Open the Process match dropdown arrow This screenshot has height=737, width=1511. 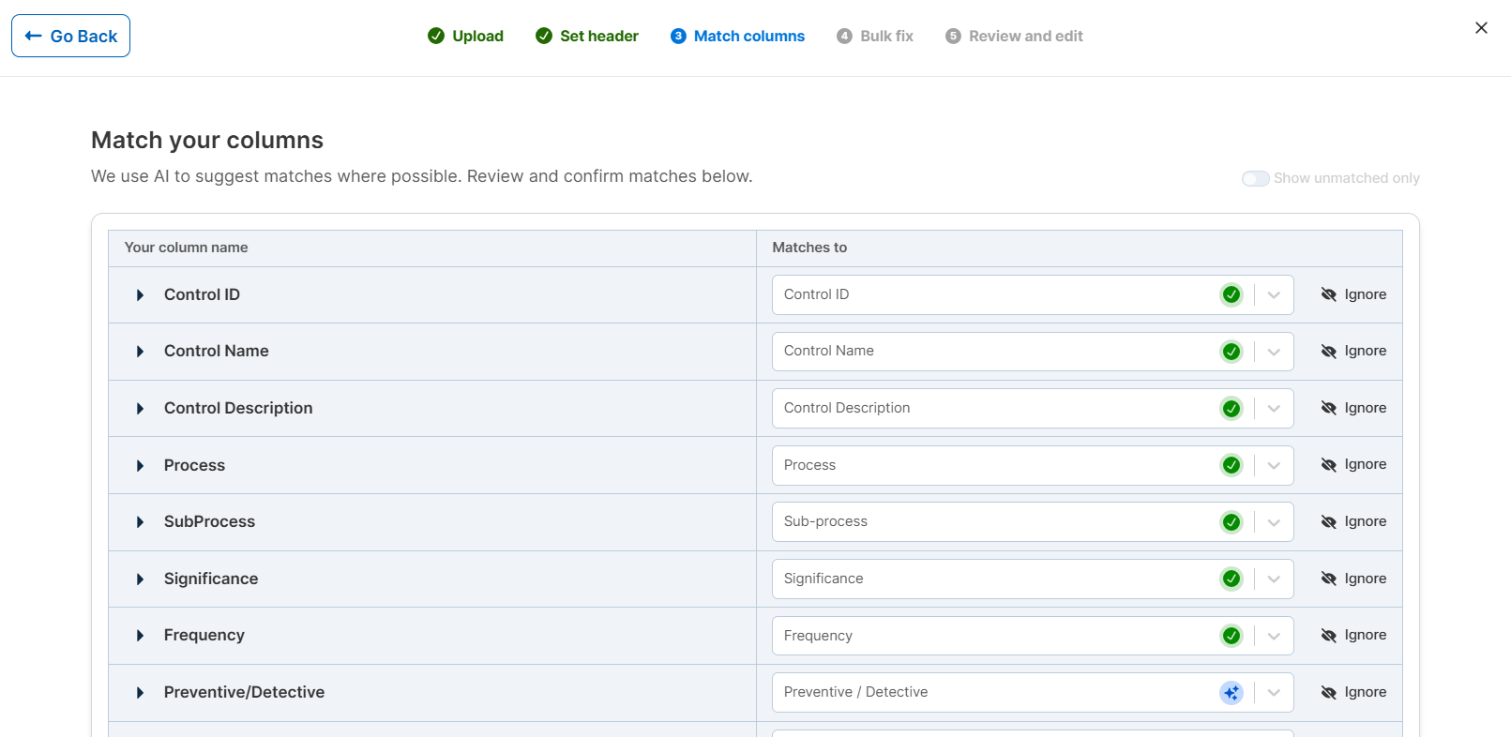click(1274, 465)
